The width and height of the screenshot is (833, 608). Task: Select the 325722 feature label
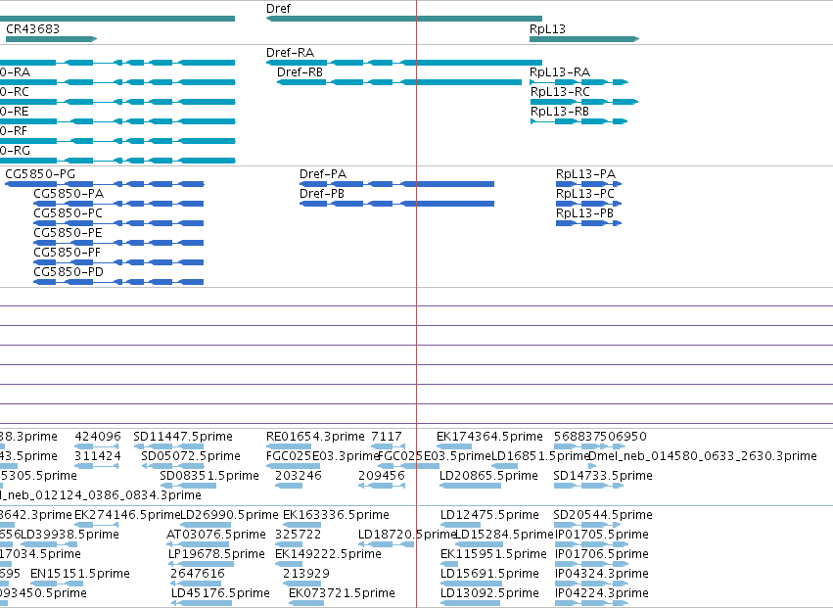tap(298, 535)
